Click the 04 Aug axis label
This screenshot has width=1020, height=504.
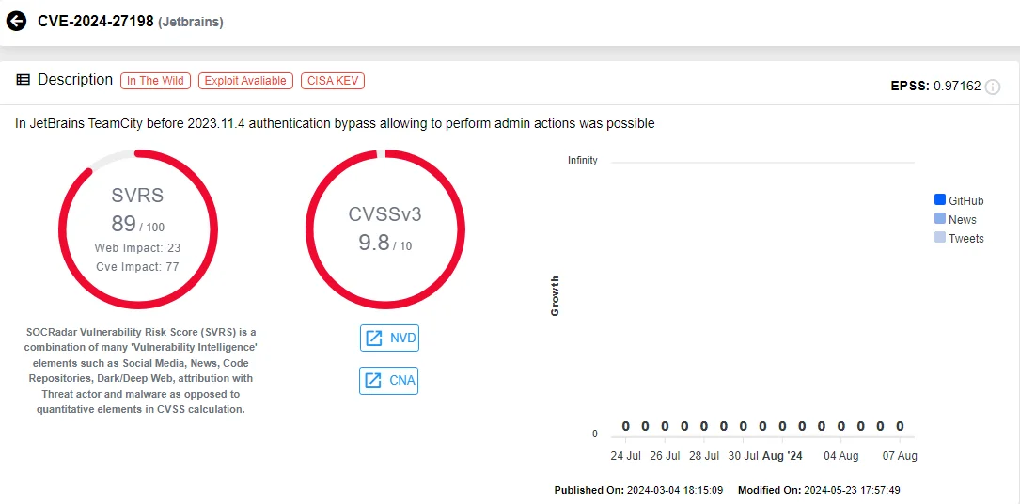click(x=841, y=456)
